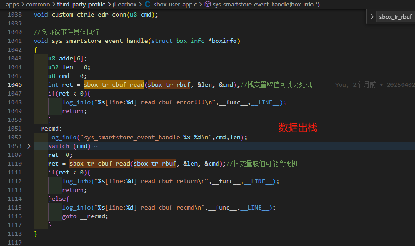
Task: Click sys_smartstore_event_handle in the line 1041 definition
Action: click(x=100, y=41)
